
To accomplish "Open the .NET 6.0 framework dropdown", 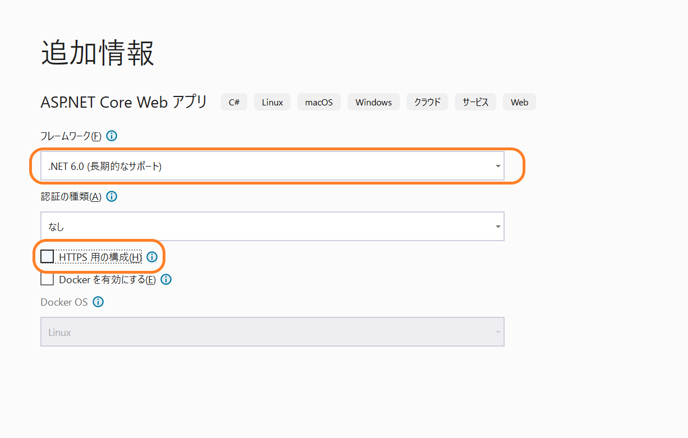I will [x=272, y=166].
